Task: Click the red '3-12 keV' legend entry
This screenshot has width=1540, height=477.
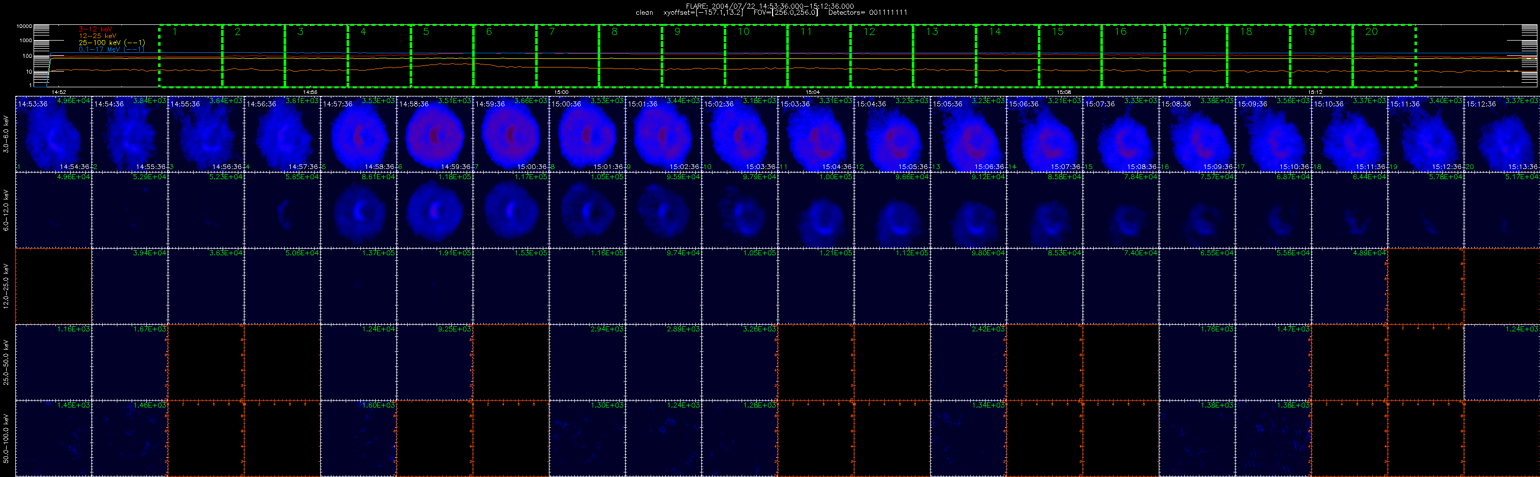Action: (95, 29)
